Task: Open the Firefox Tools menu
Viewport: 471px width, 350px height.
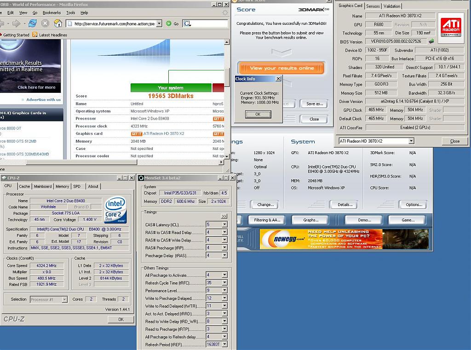Action: click(70, 12)
